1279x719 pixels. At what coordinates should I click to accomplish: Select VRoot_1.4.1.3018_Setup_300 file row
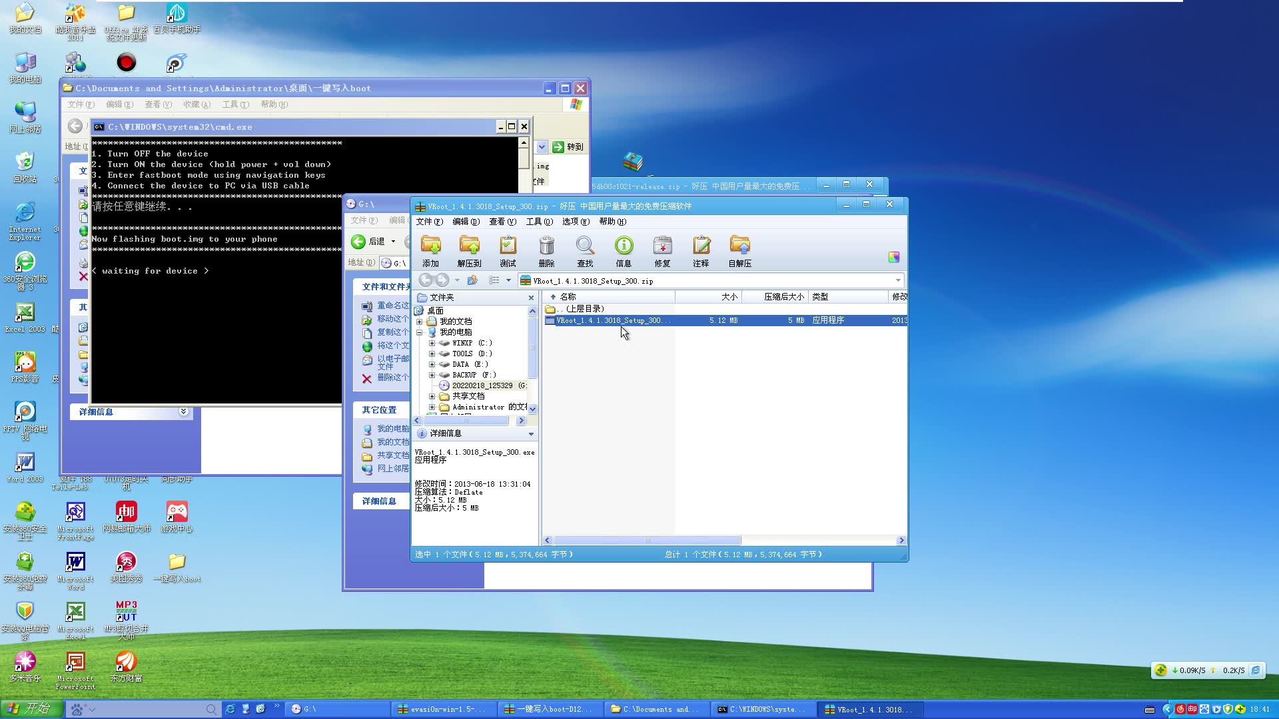(725, 320)
